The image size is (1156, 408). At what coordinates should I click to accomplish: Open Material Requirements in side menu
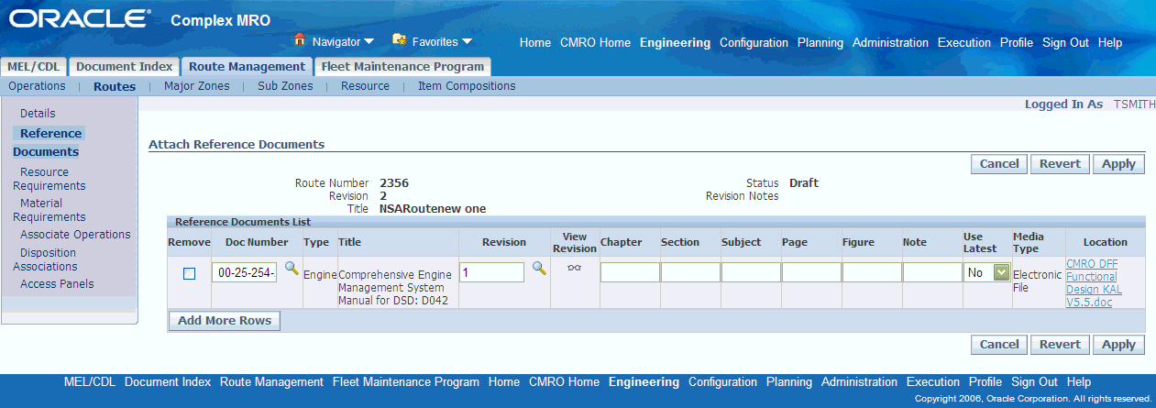point(50,210)
